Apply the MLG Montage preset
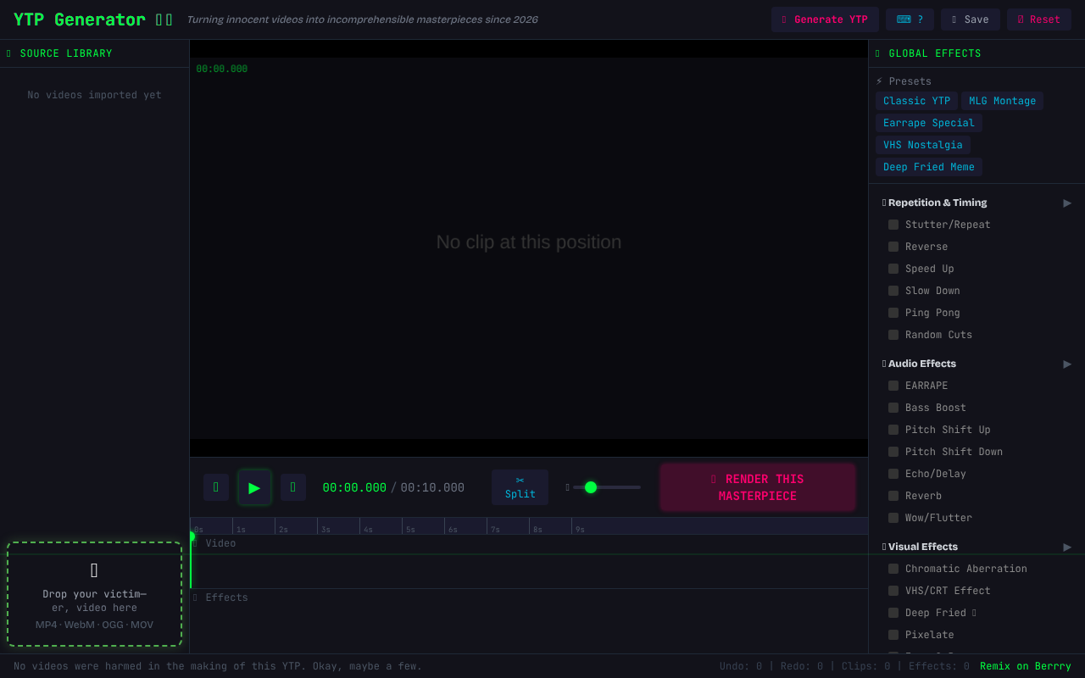 [x=1002, y=101]
